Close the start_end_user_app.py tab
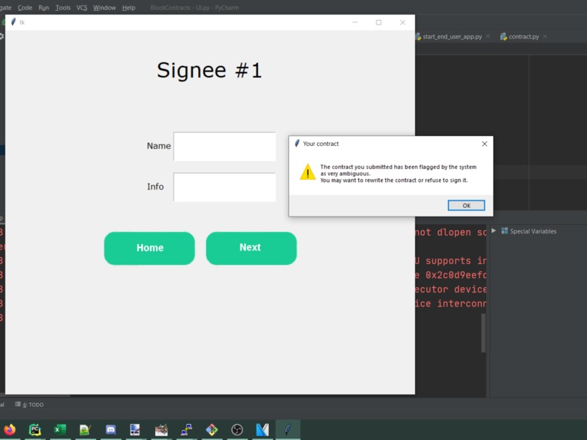 click(x=488, y=36)
